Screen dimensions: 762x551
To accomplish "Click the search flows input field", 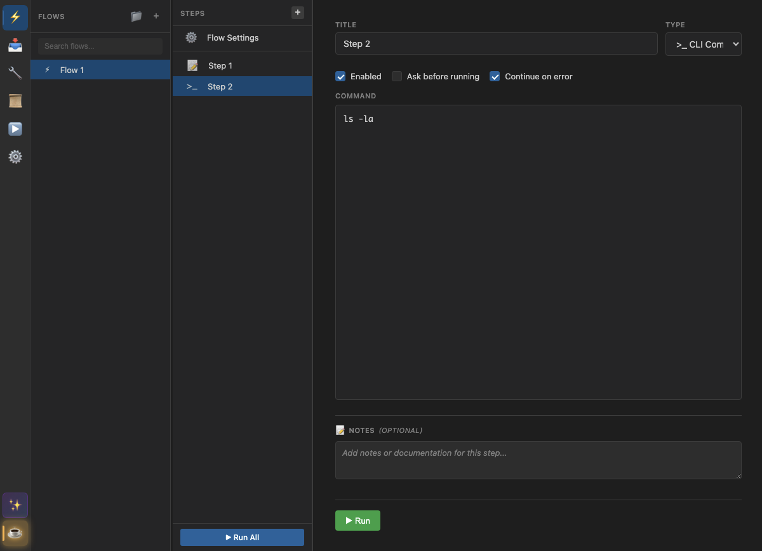I will (x=100, y=46).
